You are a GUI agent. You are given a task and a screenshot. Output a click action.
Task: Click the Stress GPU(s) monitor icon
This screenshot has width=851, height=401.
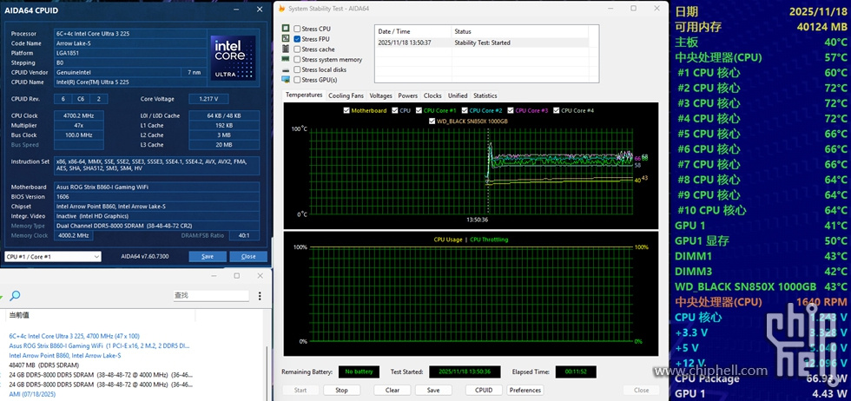point(286,80)
